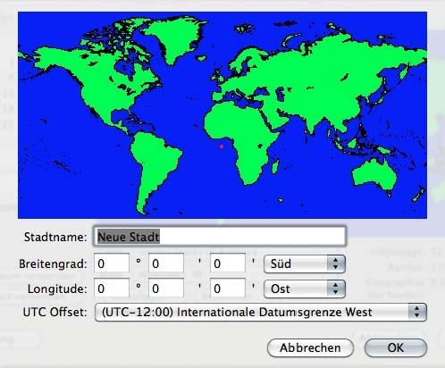Select the Stadtname text field
Screen dimensions: 445x368
click(x=220, y=236)
